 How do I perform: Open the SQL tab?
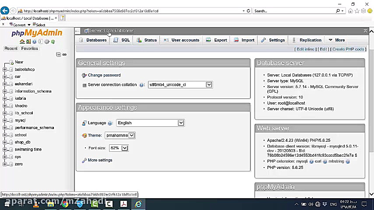tap(122, 40)
